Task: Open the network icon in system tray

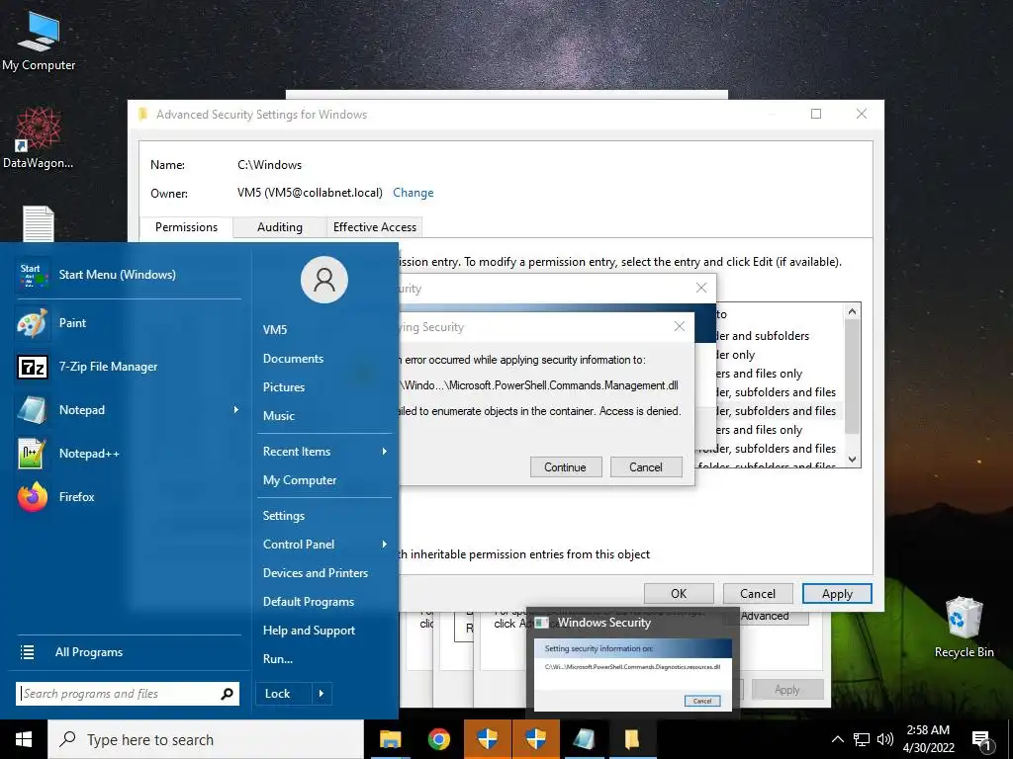Action: (862, 739)
